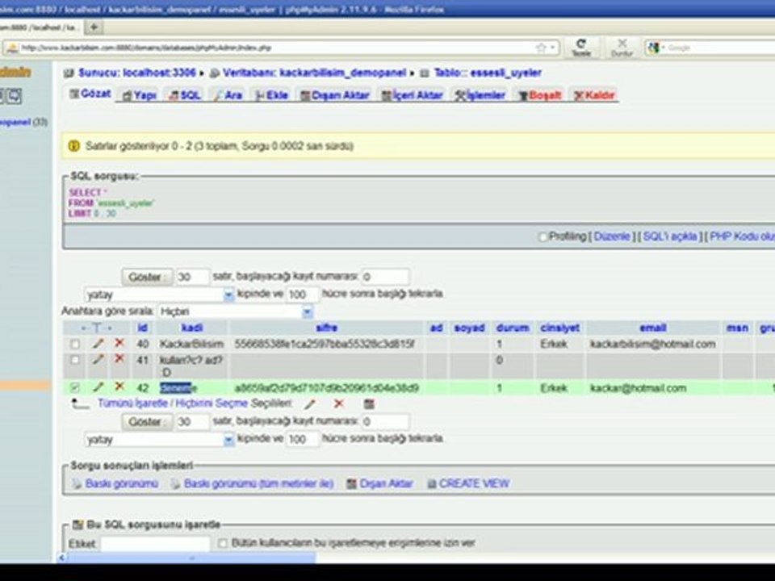Open the İşlemler tab
Screen dimensions: 775x581
click(480, 95)
